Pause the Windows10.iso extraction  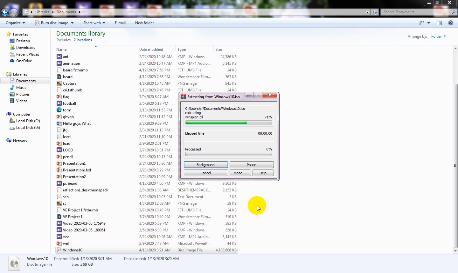click(x=252, y=165)
